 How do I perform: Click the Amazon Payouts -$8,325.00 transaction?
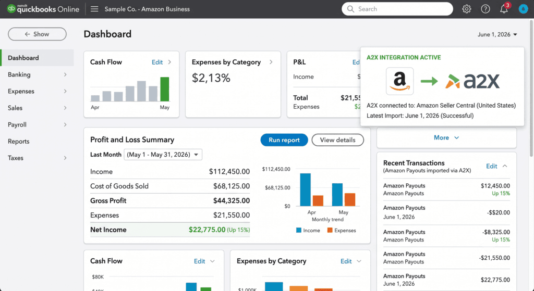click(446, 236)
